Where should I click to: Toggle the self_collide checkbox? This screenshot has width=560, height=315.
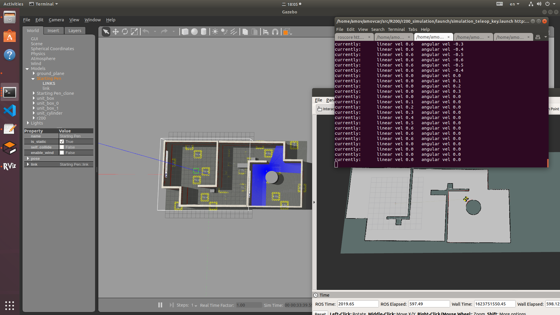[x=62, y=147]
